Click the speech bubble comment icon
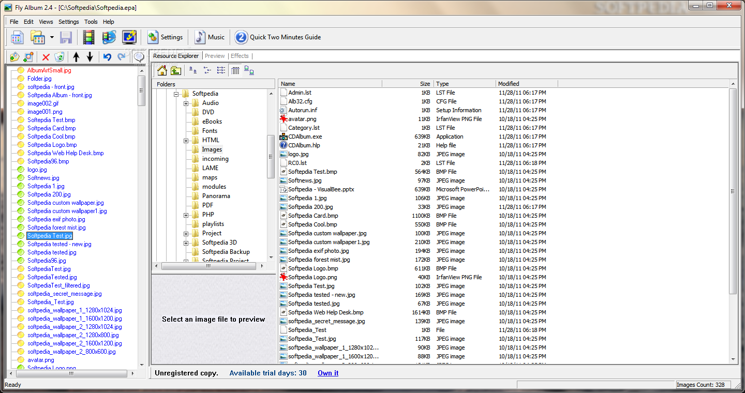 [x=139, y=57]
